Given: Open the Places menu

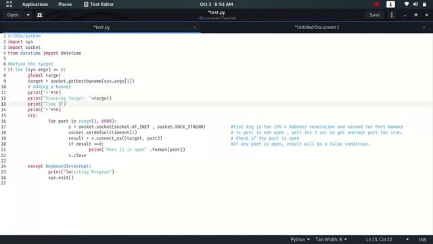Looking at the screenshot, I should (x=65, y=5).
